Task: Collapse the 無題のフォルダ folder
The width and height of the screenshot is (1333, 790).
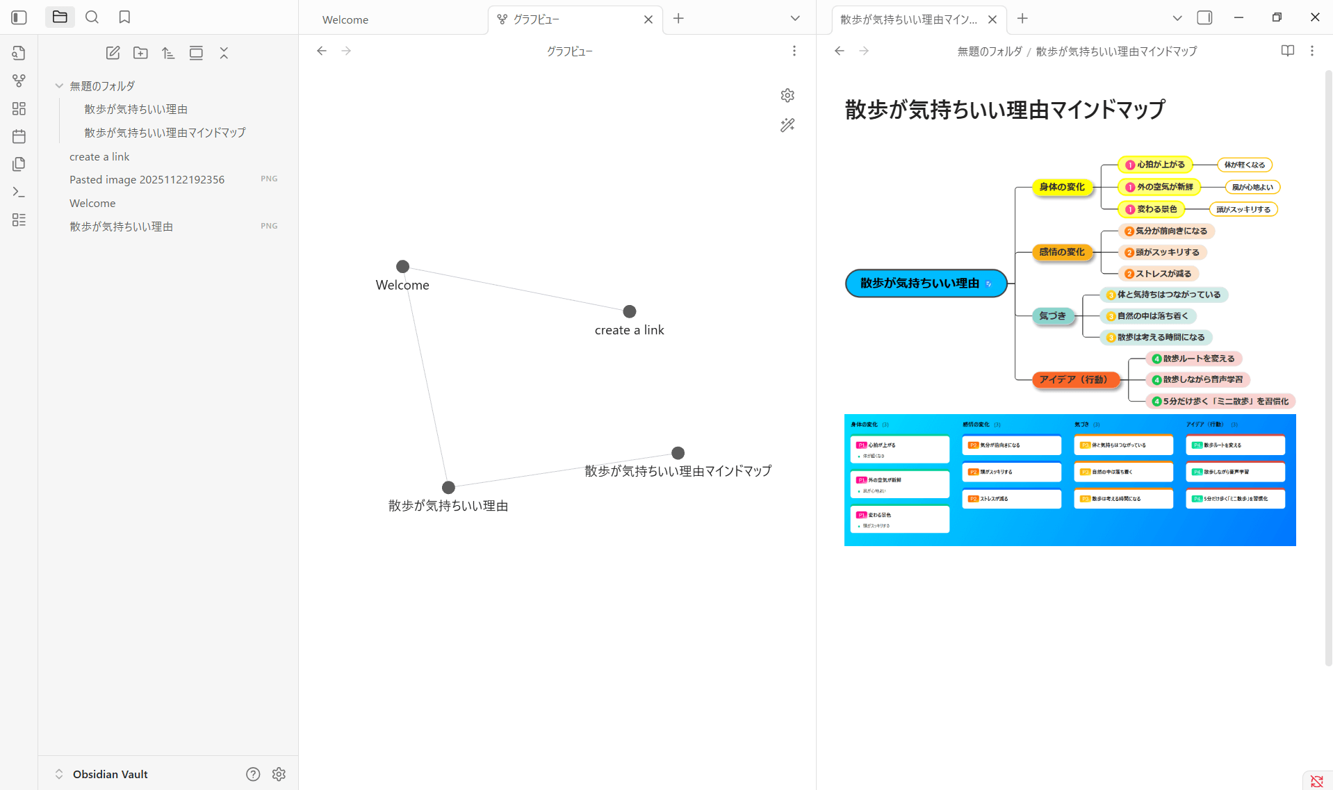Action: coord(59,86)
